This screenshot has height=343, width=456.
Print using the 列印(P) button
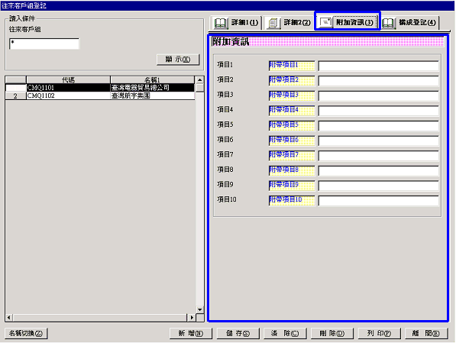tap(379, 333)
